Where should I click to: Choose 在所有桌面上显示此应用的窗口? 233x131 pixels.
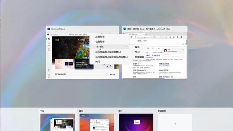(111, 57)
